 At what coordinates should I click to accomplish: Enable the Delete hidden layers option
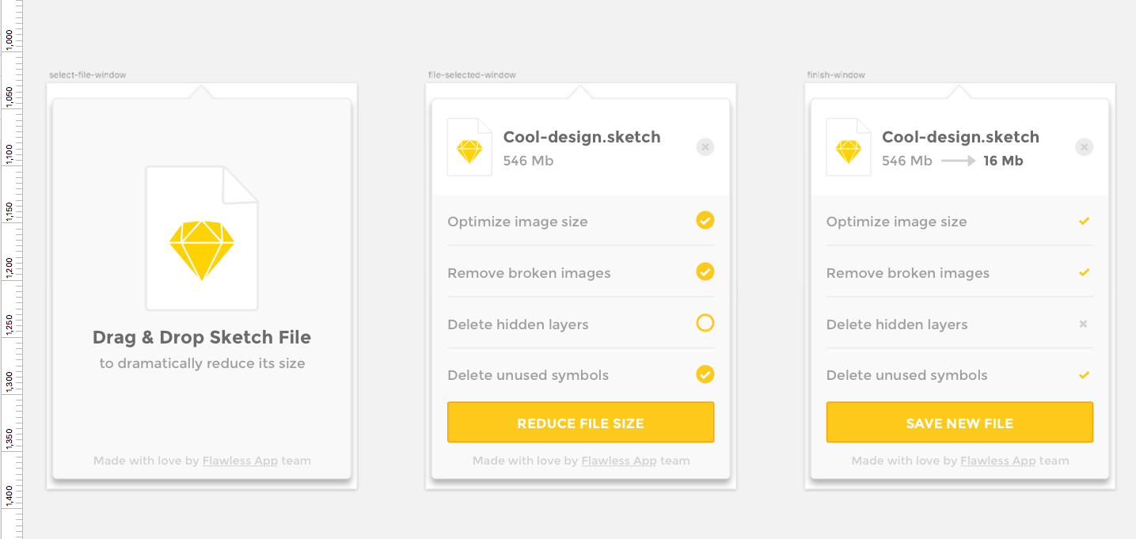[x=705, y=324]
